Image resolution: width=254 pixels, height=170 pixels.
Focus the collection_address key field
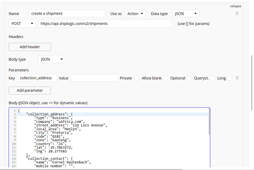point(38,78)
